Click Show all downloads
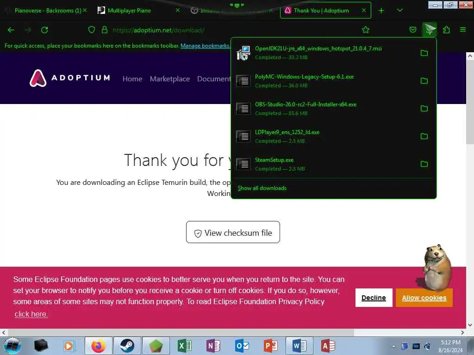Viewport: 474px width, 355px height. (x=262, y=188)
